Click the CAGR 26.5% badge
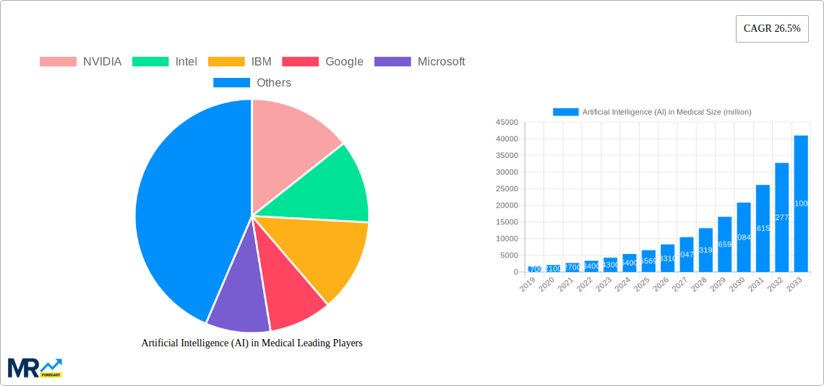The height and width of the screenshot is (386, 824). tap(772, 29)
